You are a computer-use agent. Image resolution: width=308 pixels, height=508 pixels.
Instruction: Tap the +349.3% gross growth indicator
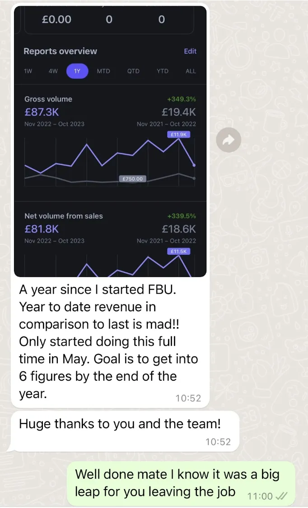point(182,99)
